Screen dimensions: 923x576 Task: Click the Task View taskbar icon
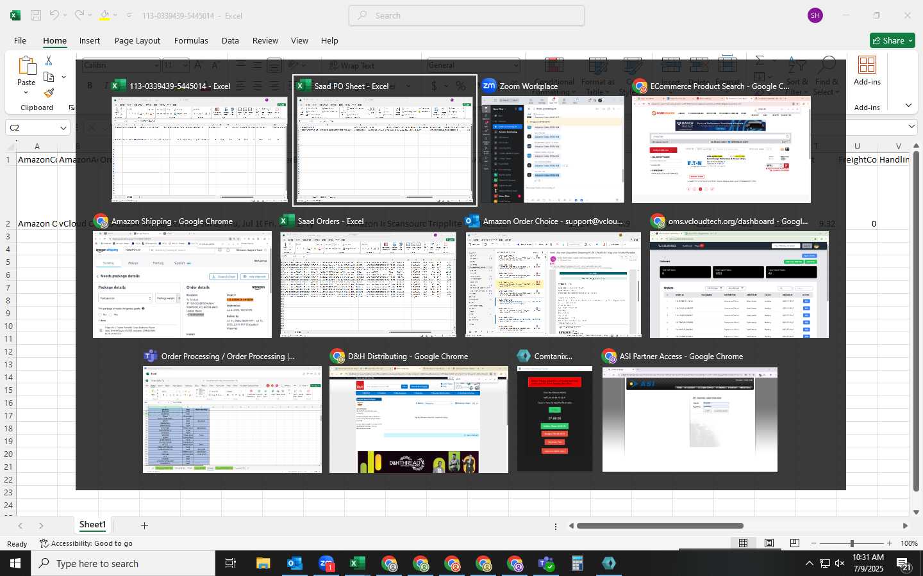coord(231,563)
